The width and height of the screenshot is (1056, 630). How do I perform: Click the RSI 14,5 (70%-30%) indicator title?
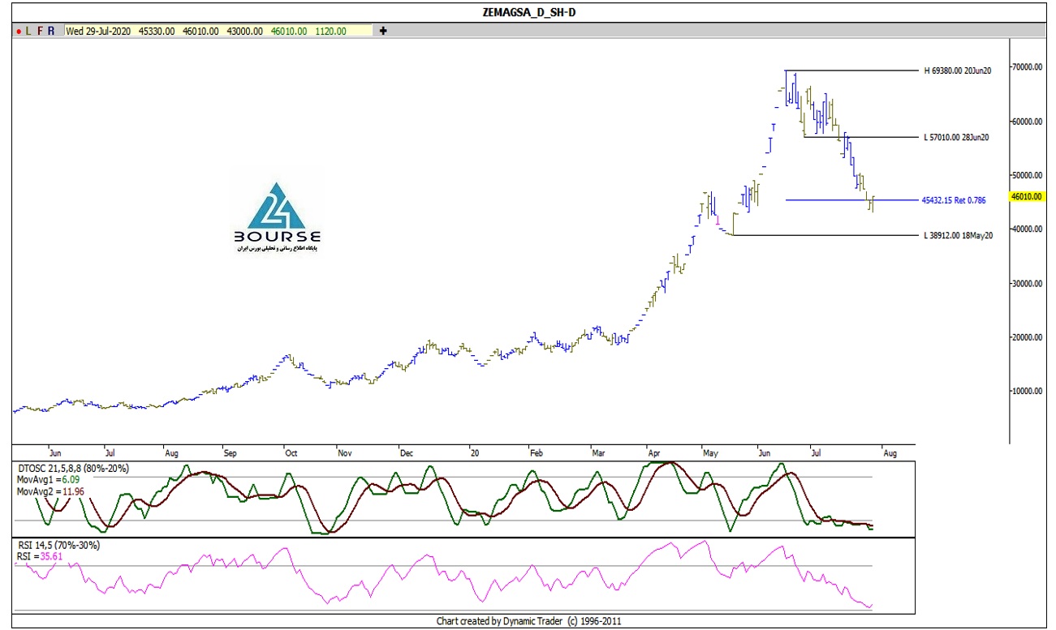tap(58, 546)
